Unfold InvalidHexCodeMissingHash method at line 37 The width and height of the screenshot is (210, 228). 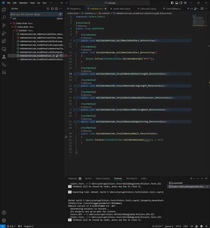pyautogui.click(x=74, y=110)
